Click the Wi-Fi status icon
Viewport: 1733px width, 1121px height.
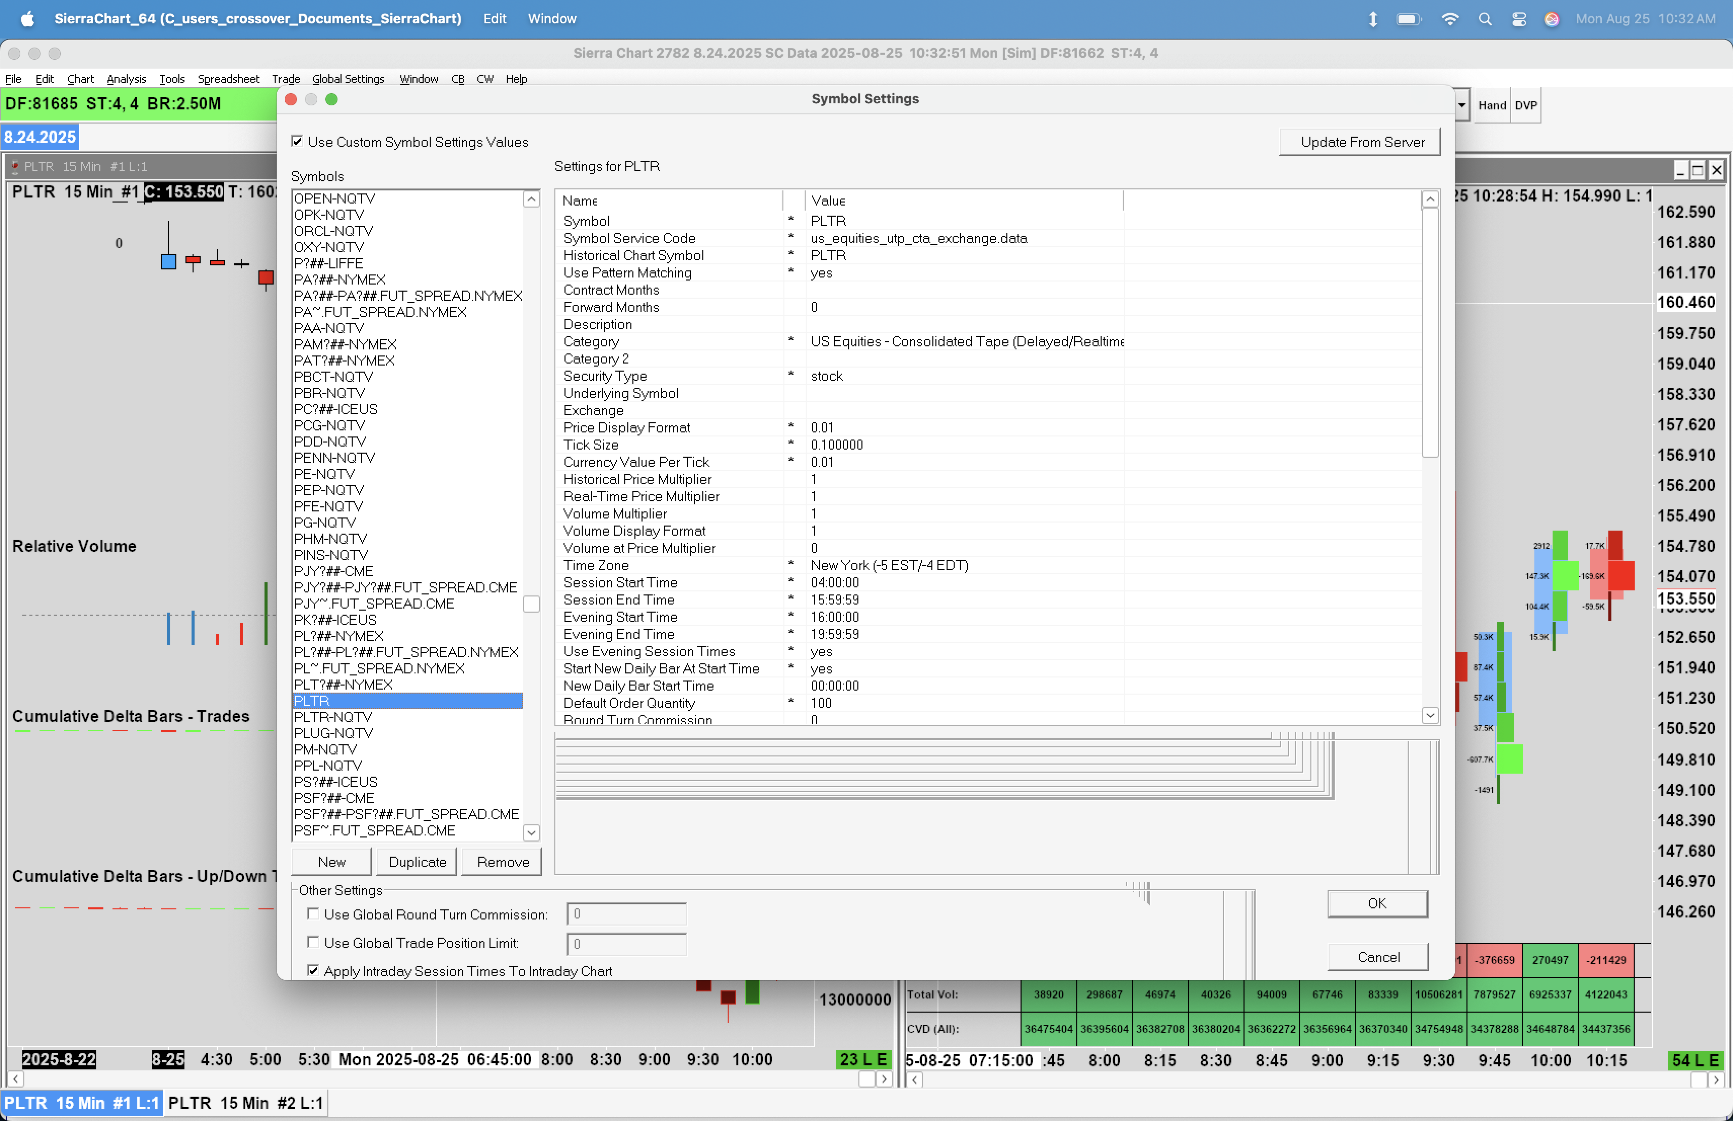tap(1450, 19)
